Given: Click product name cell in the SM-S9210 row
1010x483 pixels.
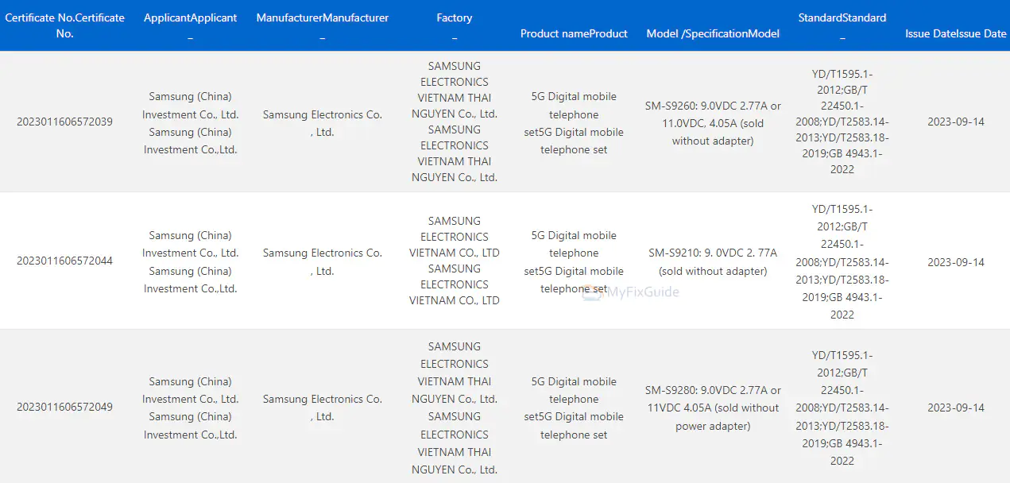Looking at the screenshot, I should click(x=574, y=261).
